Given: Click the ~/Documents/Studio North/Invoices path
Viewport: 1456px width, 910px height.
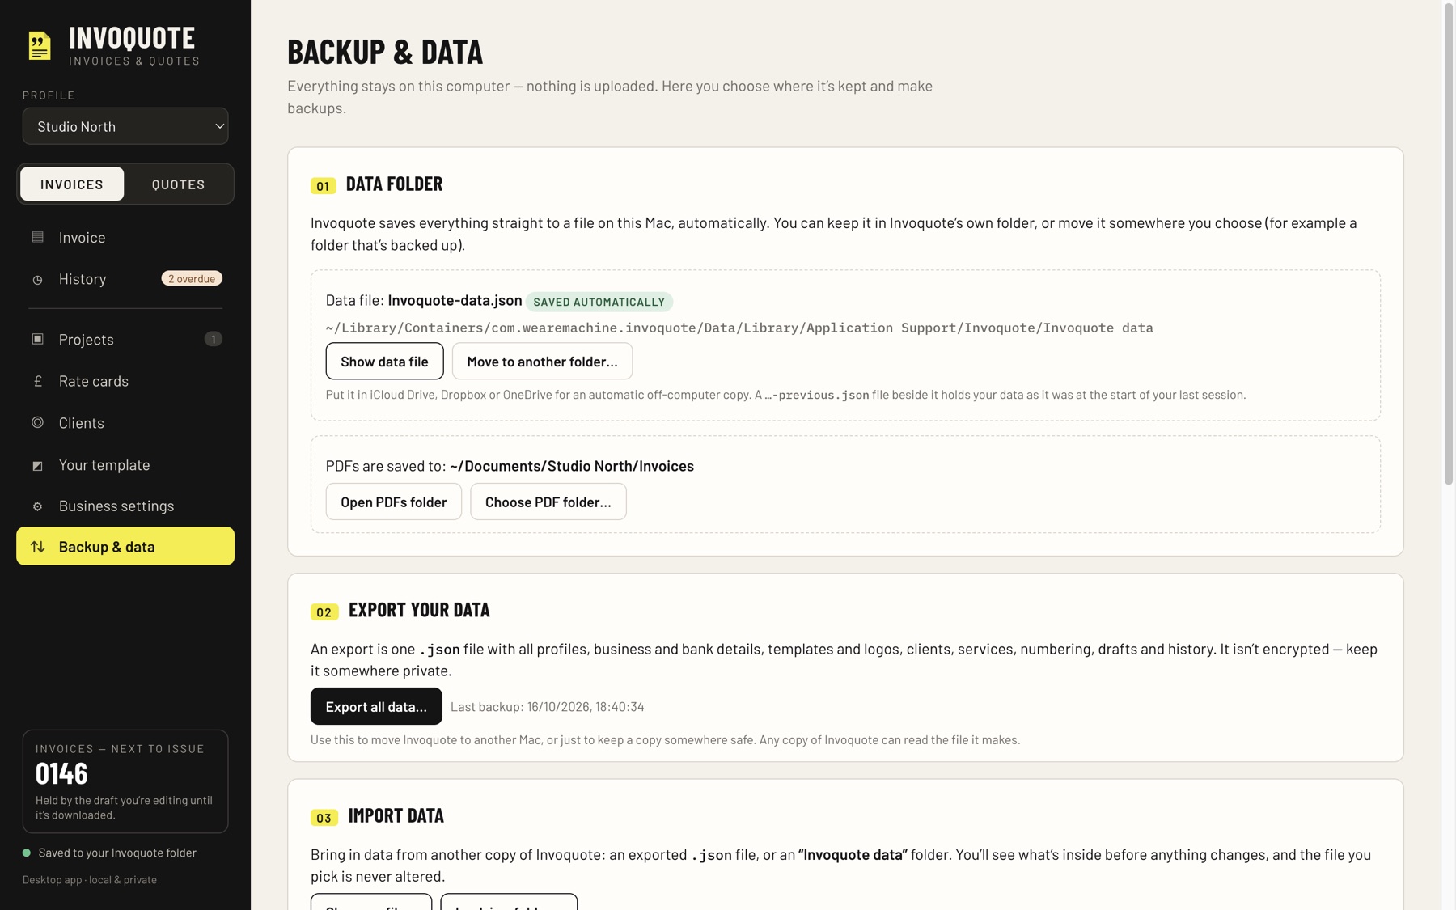Looking at the screenshot, I should [571, 466].
